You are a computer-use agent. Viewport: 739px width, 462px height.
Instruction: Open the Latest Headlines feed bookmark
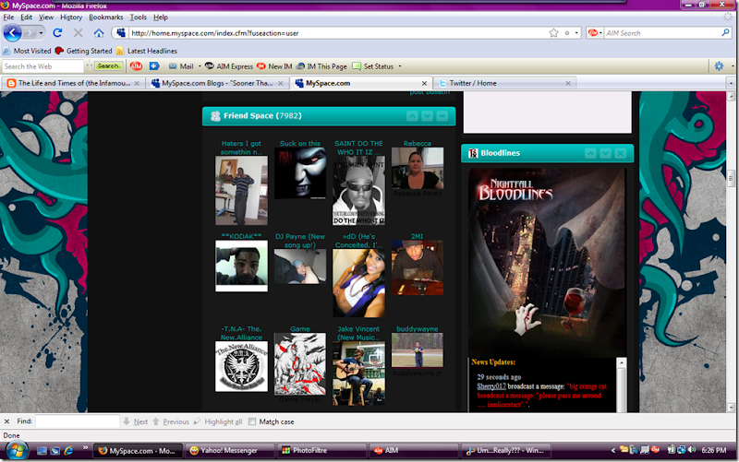pos(147,51)
